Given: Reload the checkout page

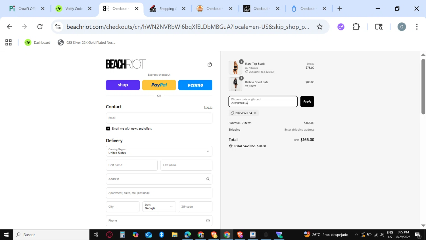Looking at the screenshot, I should click(x=40, y=27).
